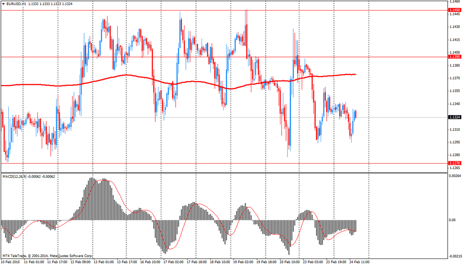This screenshot has height=265, width=462.
Task: Select the MACD(12,26,9) indicator label
Action: pos(15,177)
